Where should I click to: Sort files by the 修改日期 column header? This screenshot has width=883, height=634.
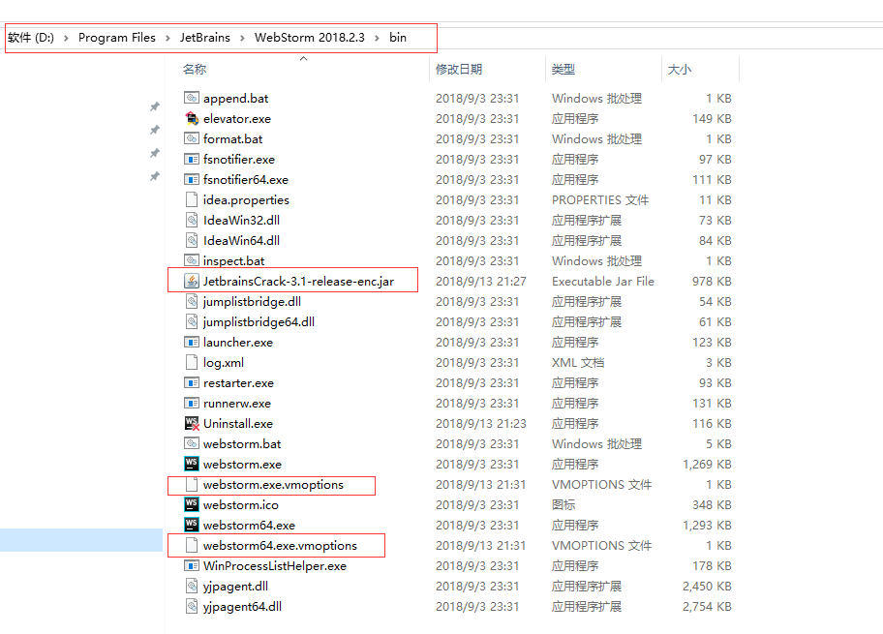coord(459,70)
